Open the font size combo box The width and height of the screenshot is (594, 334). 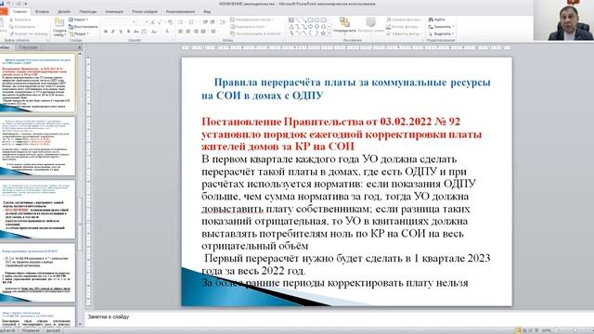pyautogui.click(x=142, y=22)
